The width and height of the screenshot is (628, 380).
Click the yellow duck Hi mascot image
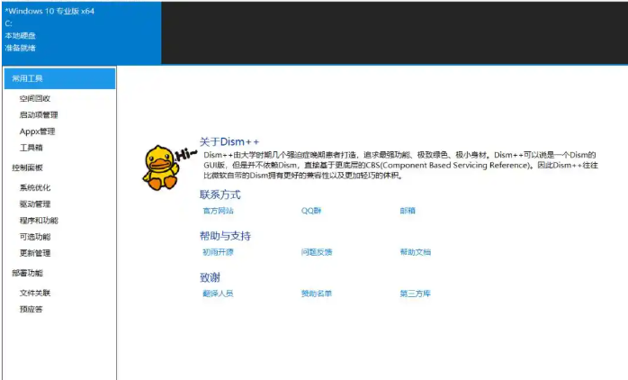[x=169, y=167]
